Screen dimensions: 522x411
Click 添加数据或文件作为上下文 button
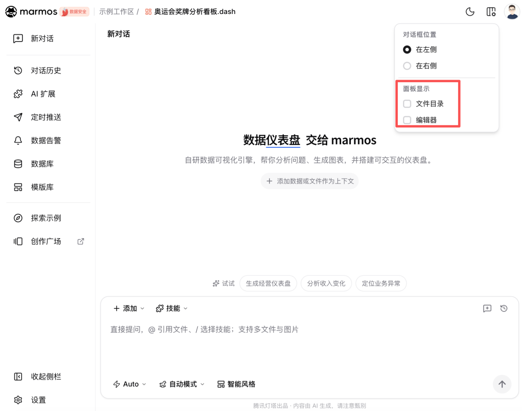tap(310, 181)
